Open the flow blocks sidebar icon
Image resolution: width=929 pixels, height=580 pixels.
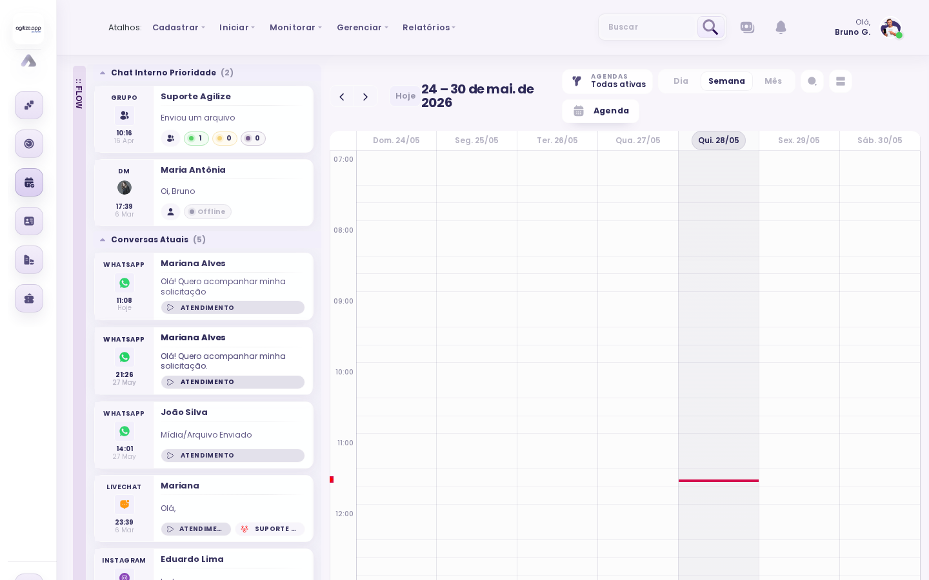[29, 105]
